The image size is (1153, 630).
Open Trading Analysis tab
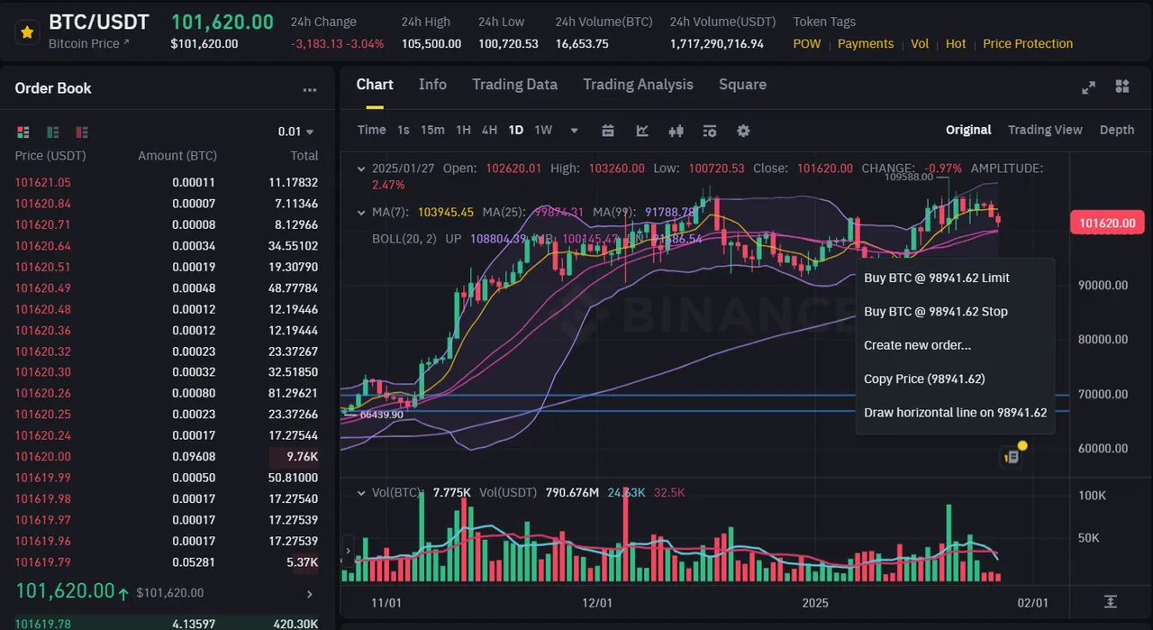pos(638,85)
